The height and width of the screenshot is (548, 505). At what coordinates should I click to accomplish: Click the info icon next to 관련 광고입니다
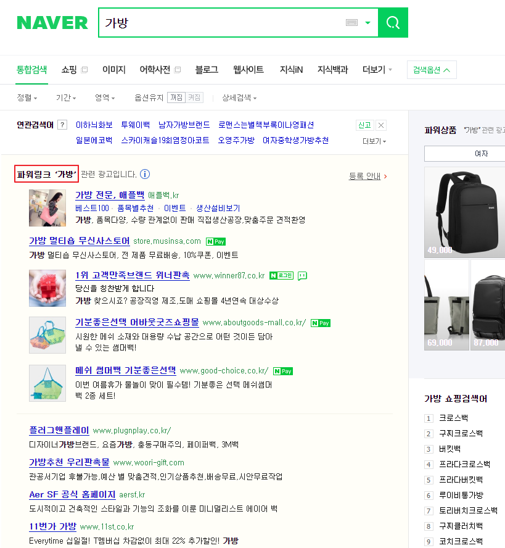(145, 174)
